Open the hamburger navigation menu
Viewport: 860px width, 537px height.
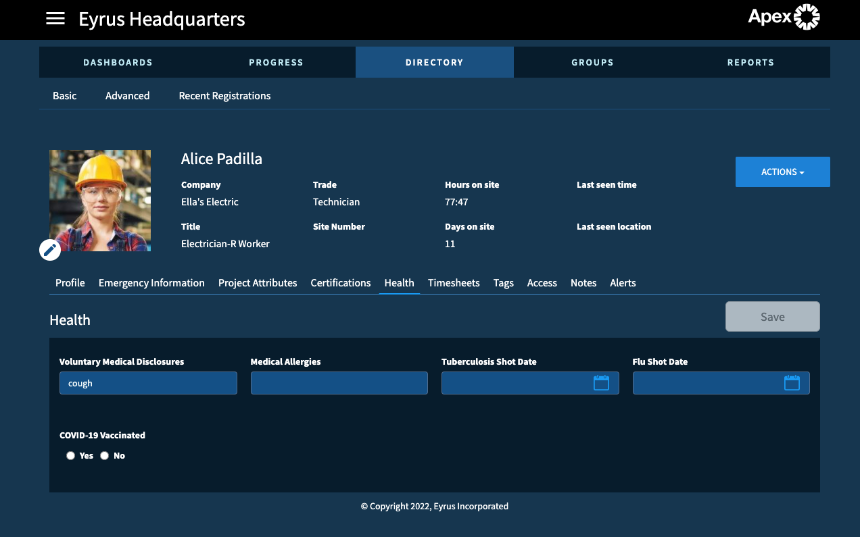pyautogui.click(x=55, y=19)
